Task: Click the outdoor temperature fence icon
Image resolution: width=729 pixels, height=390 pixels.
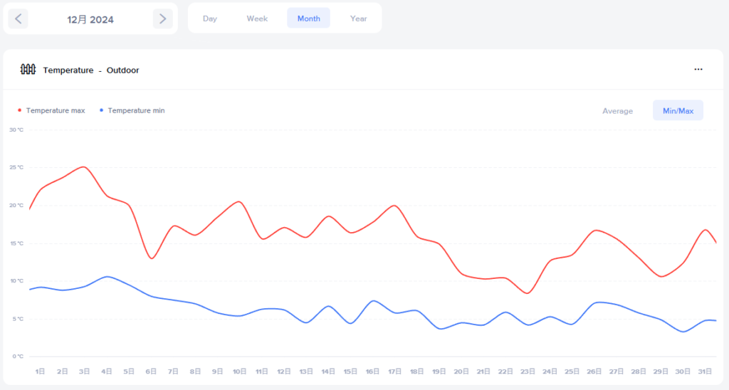Action: (28, 70)
